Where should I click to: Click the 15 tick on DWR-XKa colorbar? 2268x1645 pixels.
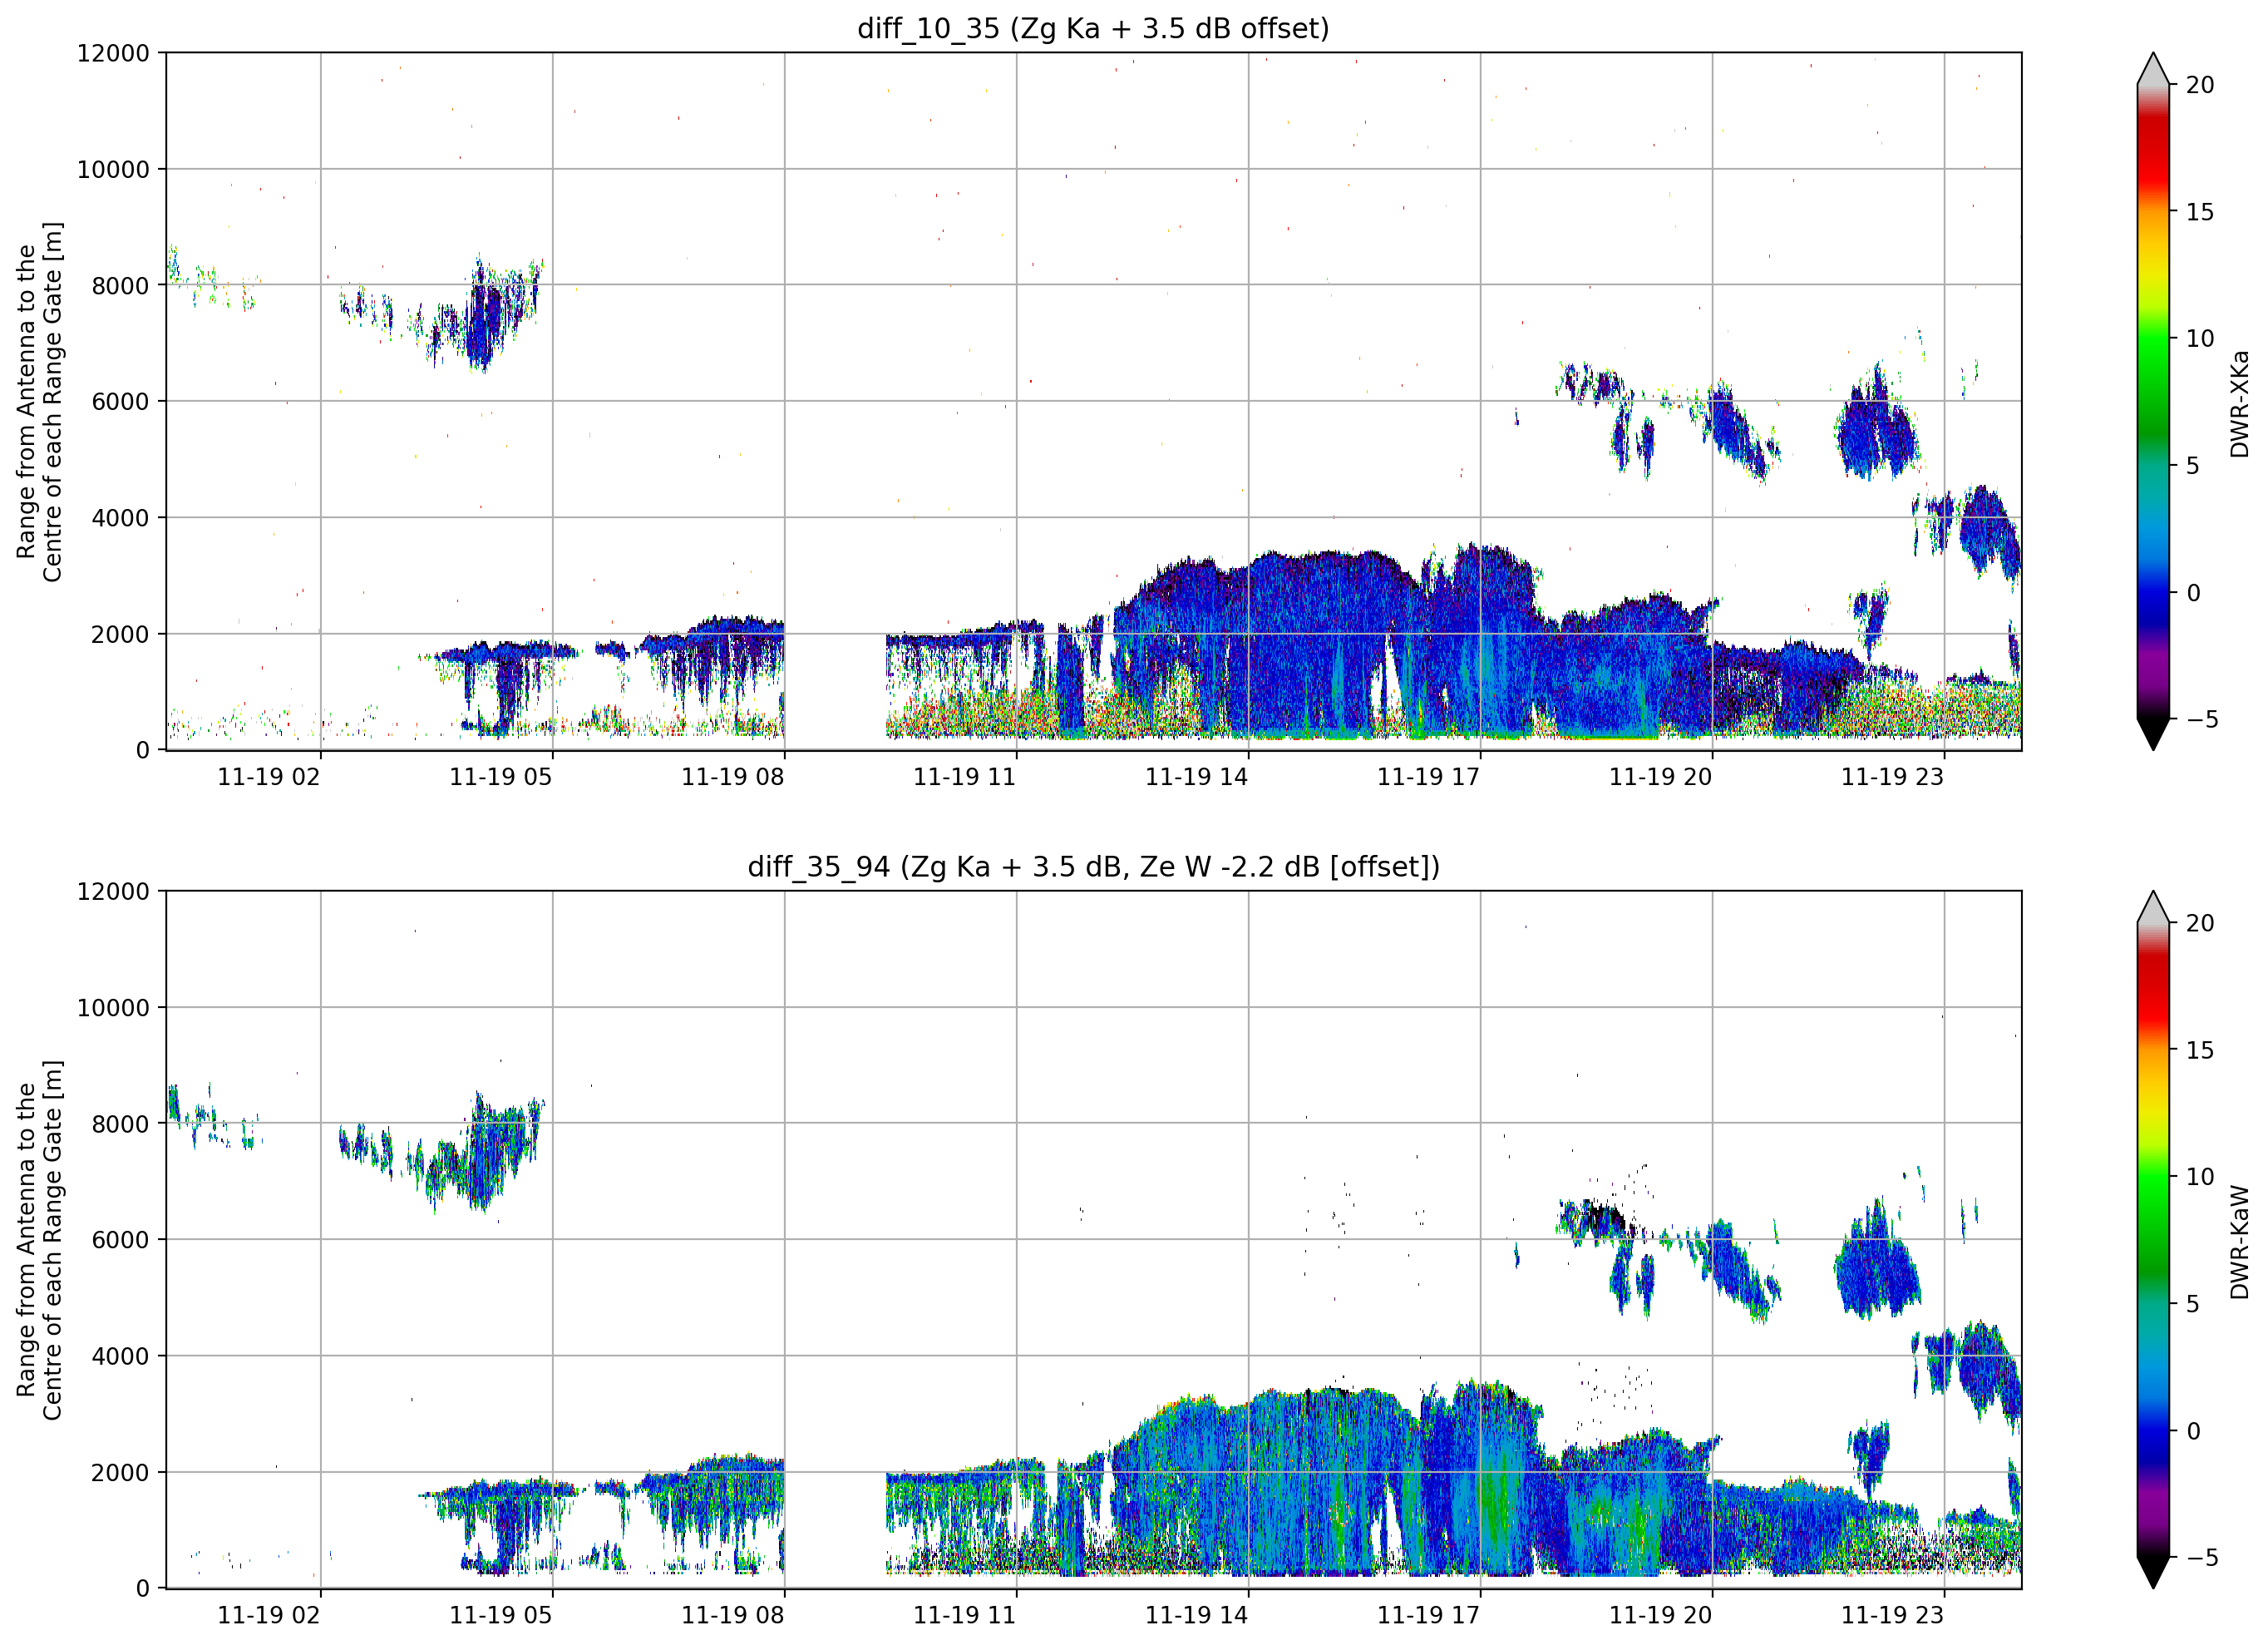pos(2200,212)
